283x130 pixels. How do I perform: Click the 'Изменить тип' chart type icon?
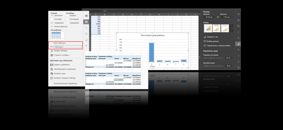tap(205, 37)
